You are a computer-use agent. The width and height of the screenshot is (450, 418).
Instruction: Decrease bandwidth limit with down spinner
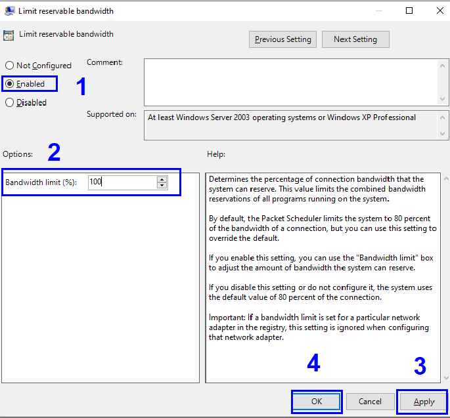[162, 185]
